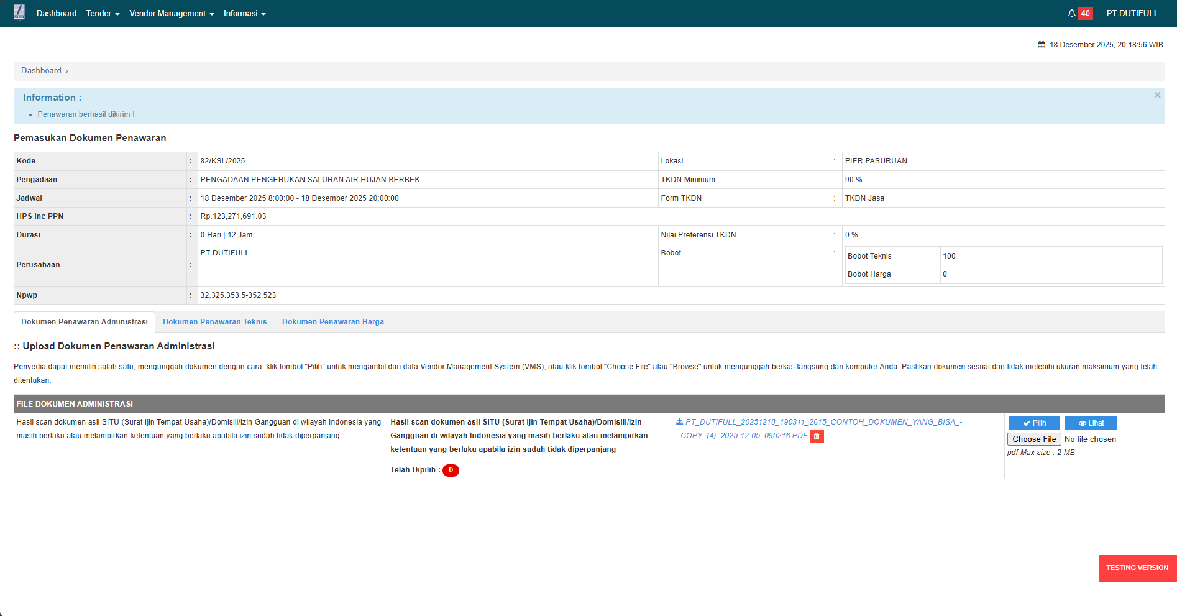Click the download icon before the PDF filename
This screenshot has width=1177, height=616.
coord(679,422)
